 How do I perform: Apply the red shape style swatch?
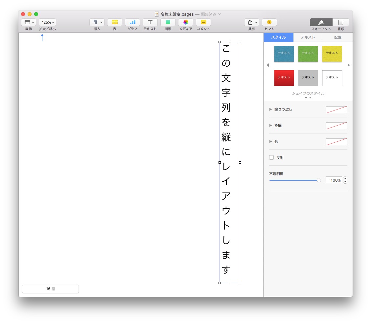[x=284, y=78]
